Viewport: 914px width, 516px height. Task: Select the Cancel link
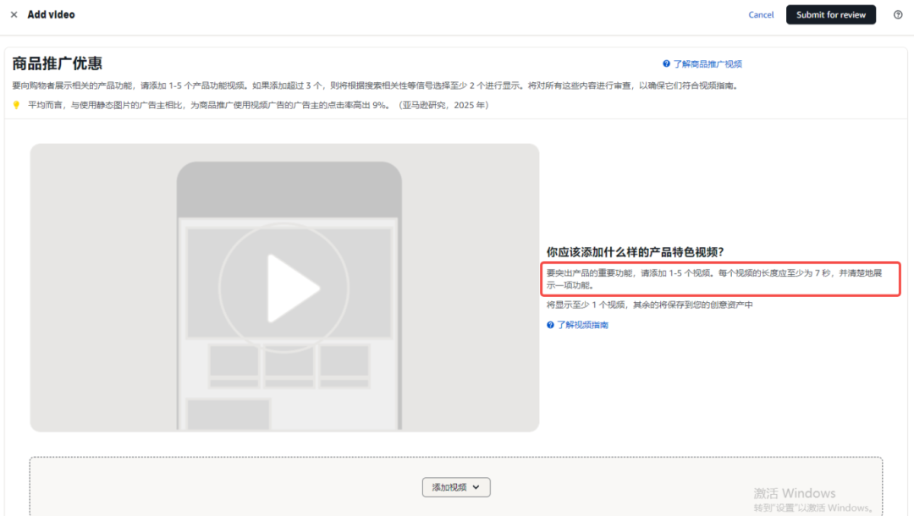pos(760,14)
